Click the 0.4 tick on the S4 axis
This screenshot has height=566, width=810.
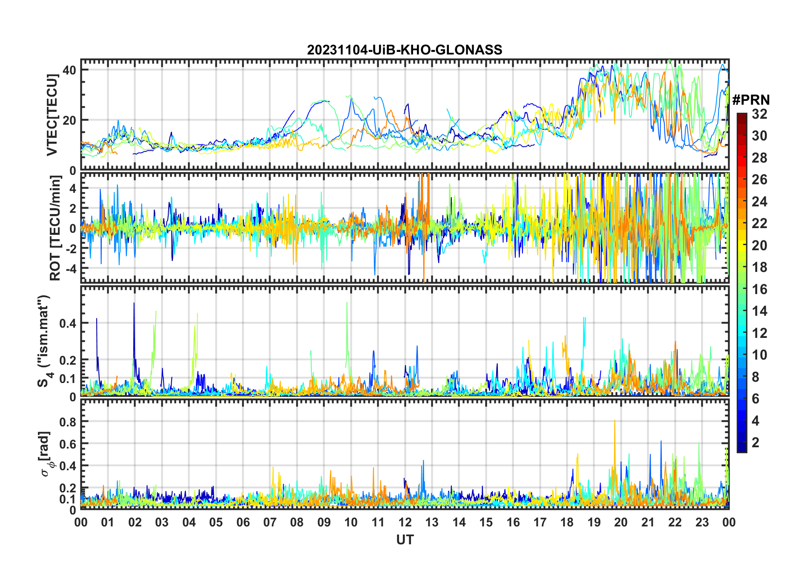point(68,323)
